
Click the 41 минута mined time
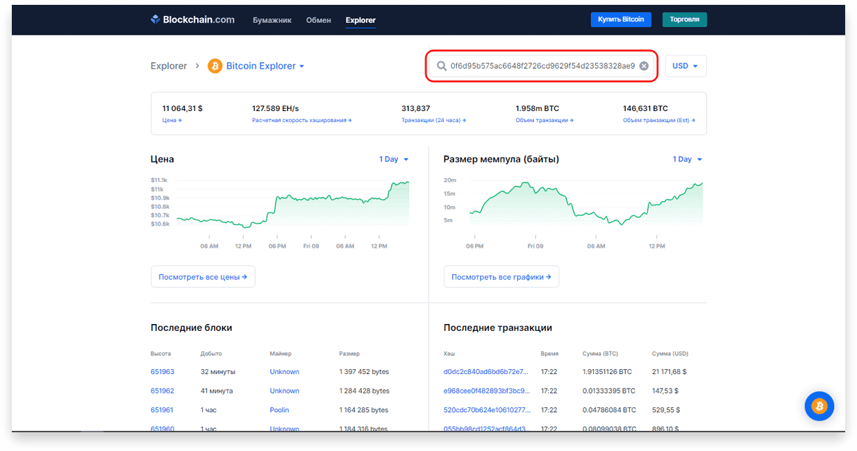point(217,391)
